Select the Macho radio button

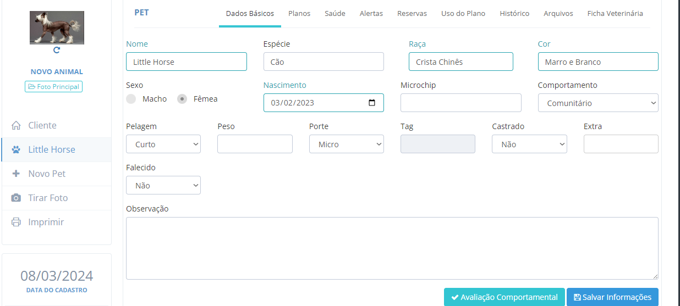click(x=131, y=99)
